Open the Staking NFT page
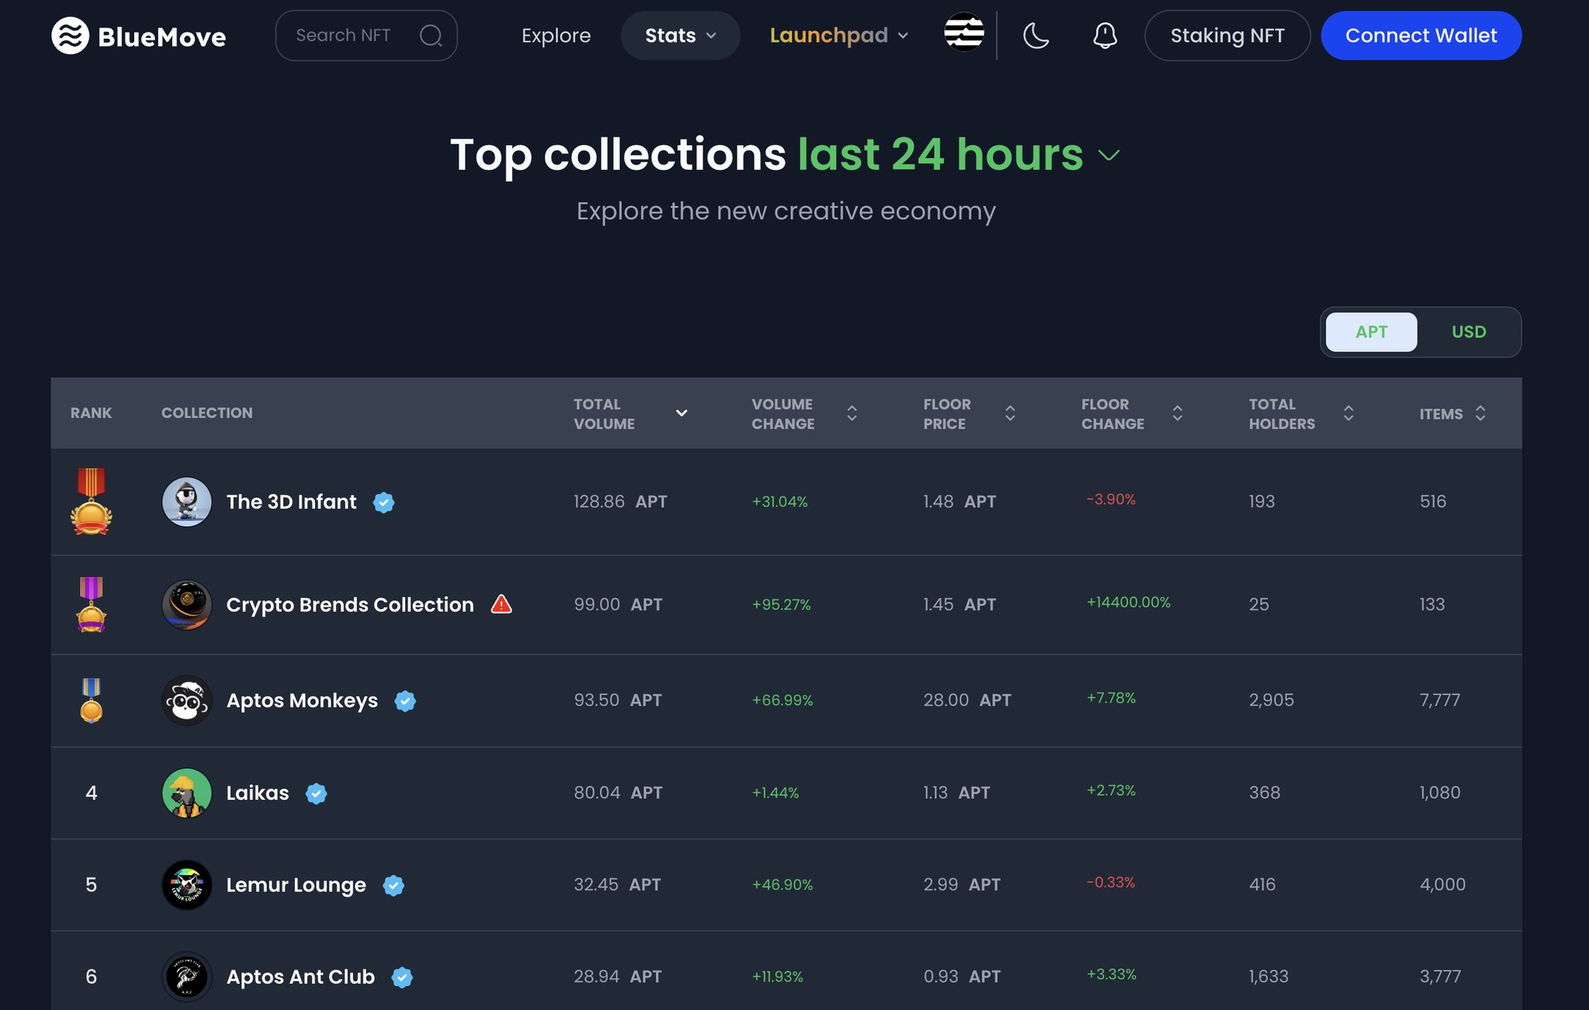1589x1010 pixels. point(1227,36)
